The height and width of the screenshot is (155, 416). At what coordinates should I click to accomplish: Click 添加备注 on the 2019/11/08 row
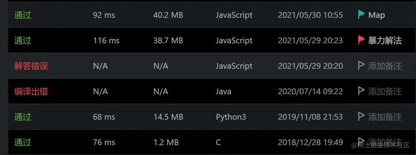pyautogui.click(x=385, y=117)
